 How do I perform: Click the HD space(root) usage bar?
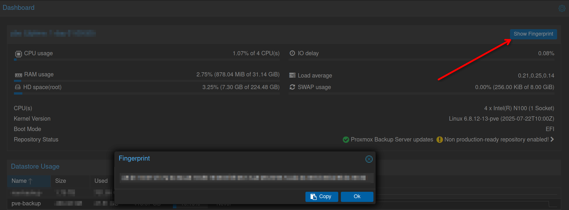tap(146, 93)
